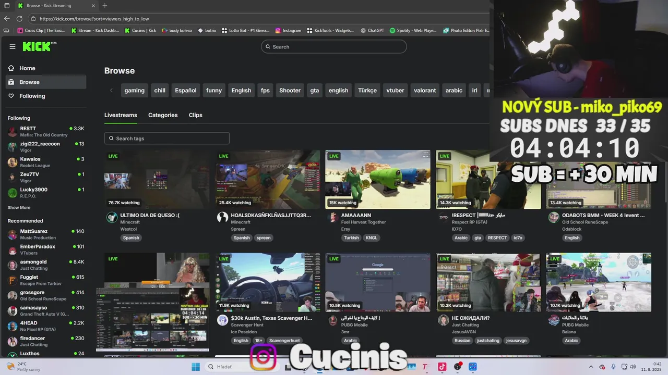Select the irl tag chip

pyautogui.click(x=474, y=90)
